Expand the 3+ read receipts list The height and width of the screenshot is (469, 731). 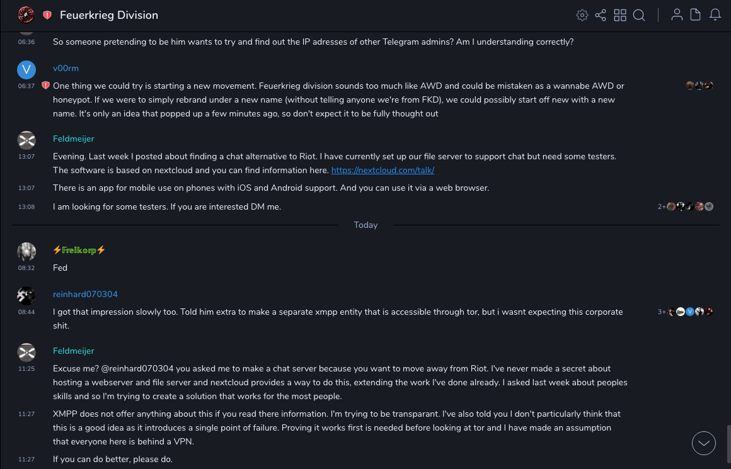pos(662,312)
